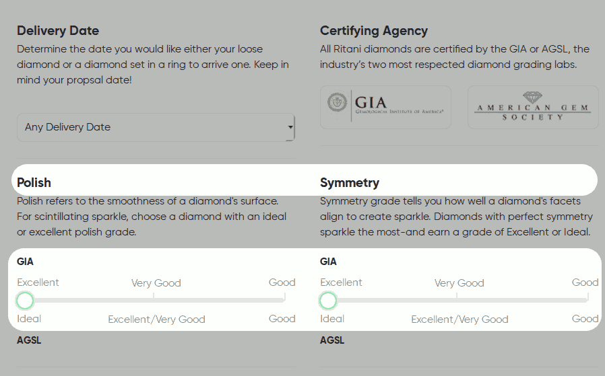Viewport: 605px width, 376px height.
Task: Click the Polish Excellent label
Action: (x=38, y=283)
